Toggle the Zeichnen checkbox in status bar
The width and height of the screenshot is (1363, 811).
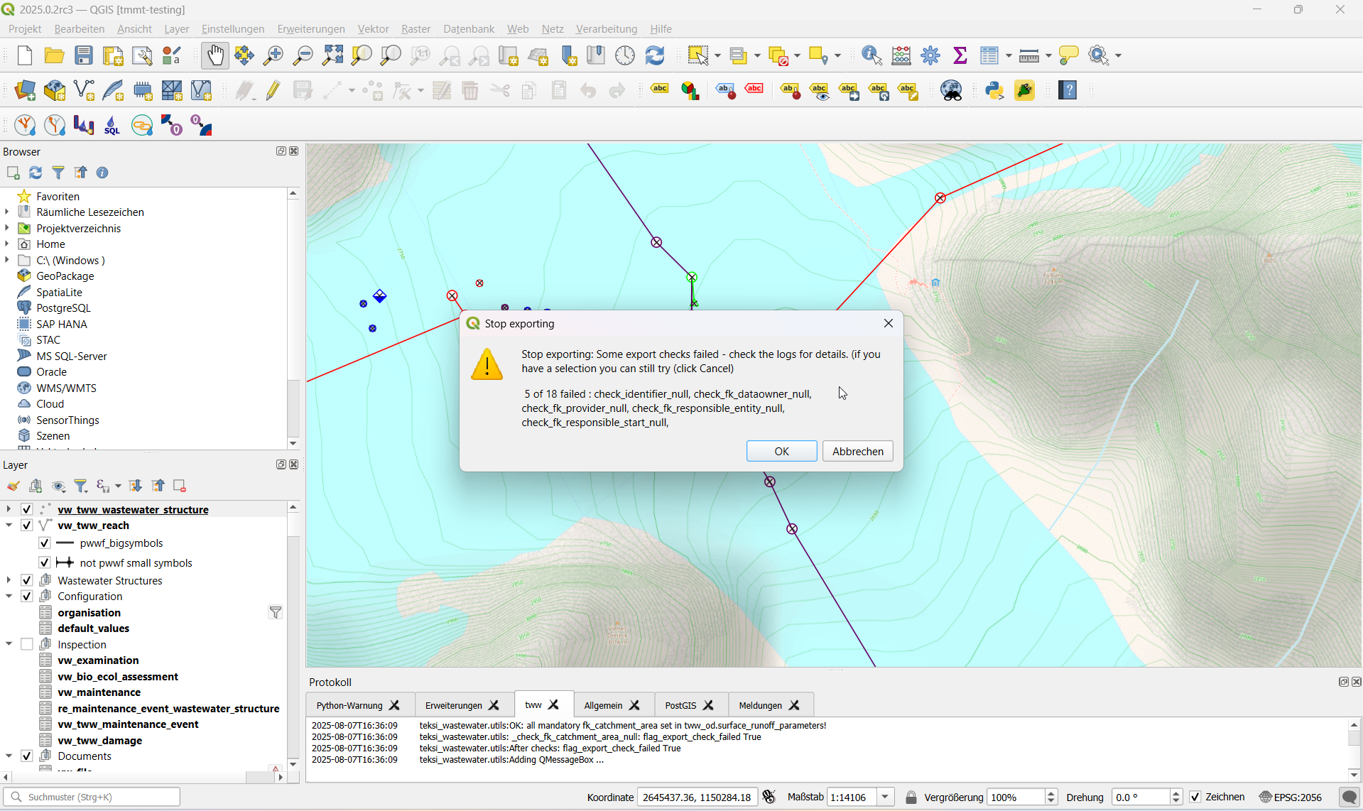1195,797
